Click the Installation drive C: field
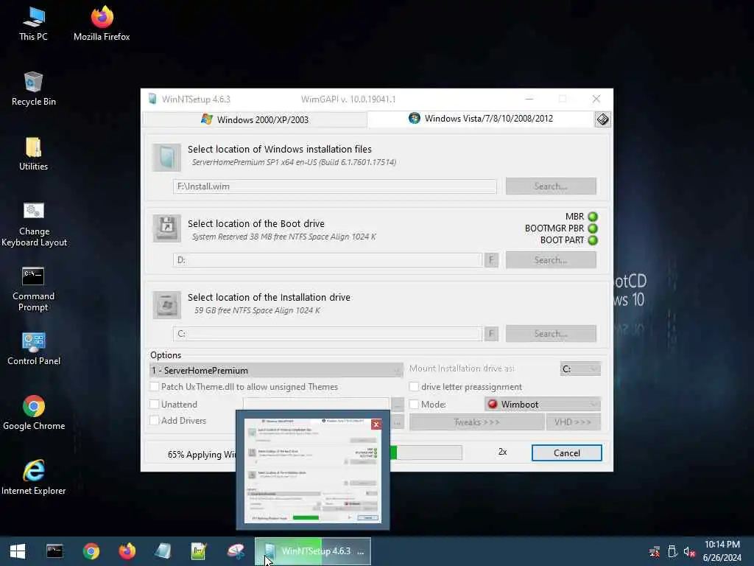754x566 pixels. click(x=328, y=334)
